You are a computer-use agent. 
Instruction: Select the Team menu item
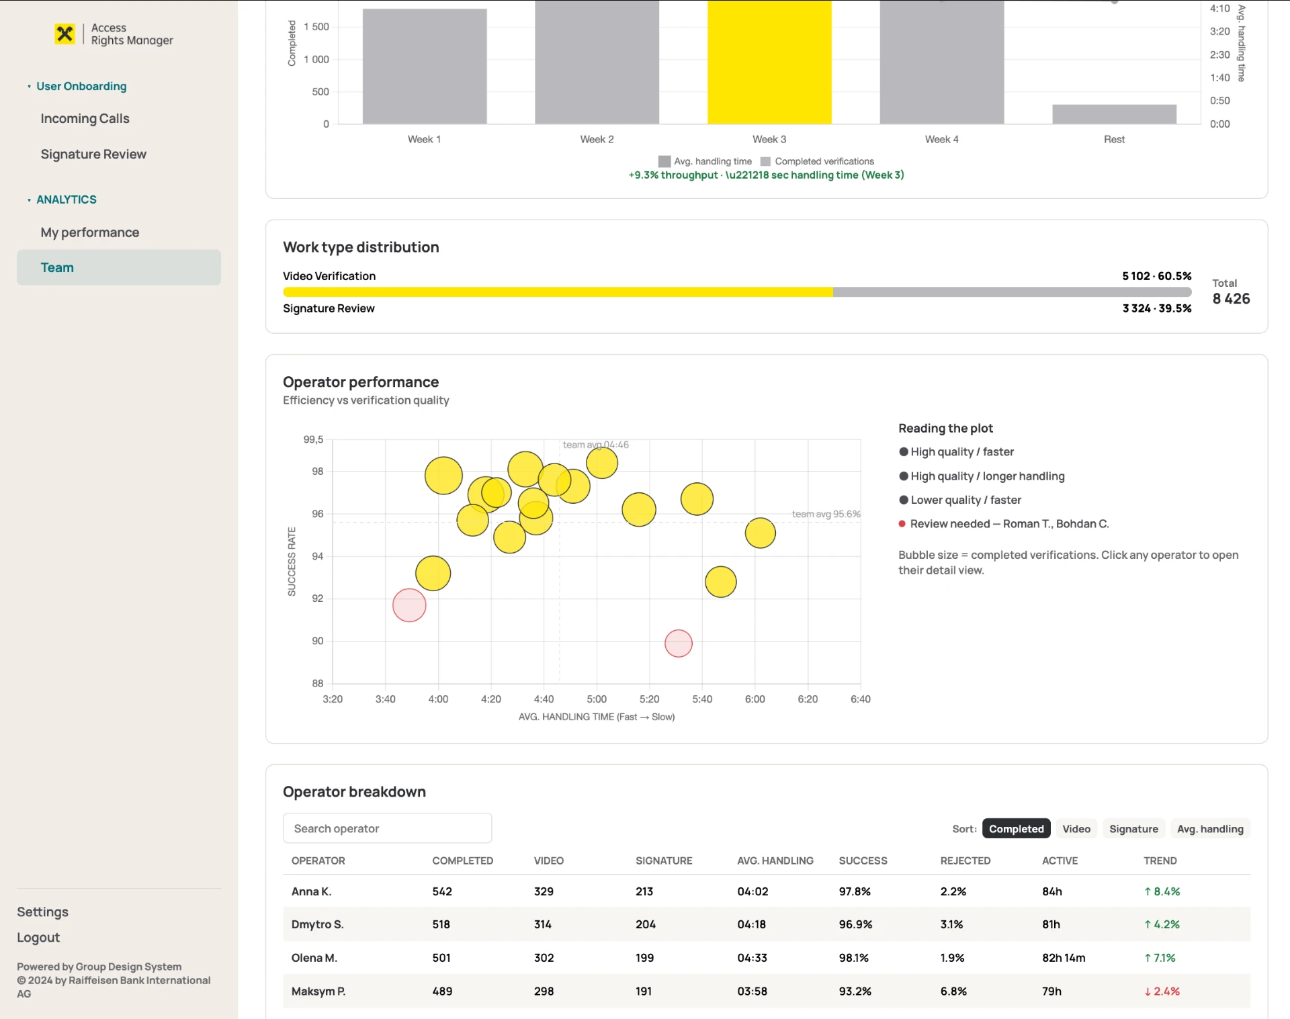(x=119, y=267)
